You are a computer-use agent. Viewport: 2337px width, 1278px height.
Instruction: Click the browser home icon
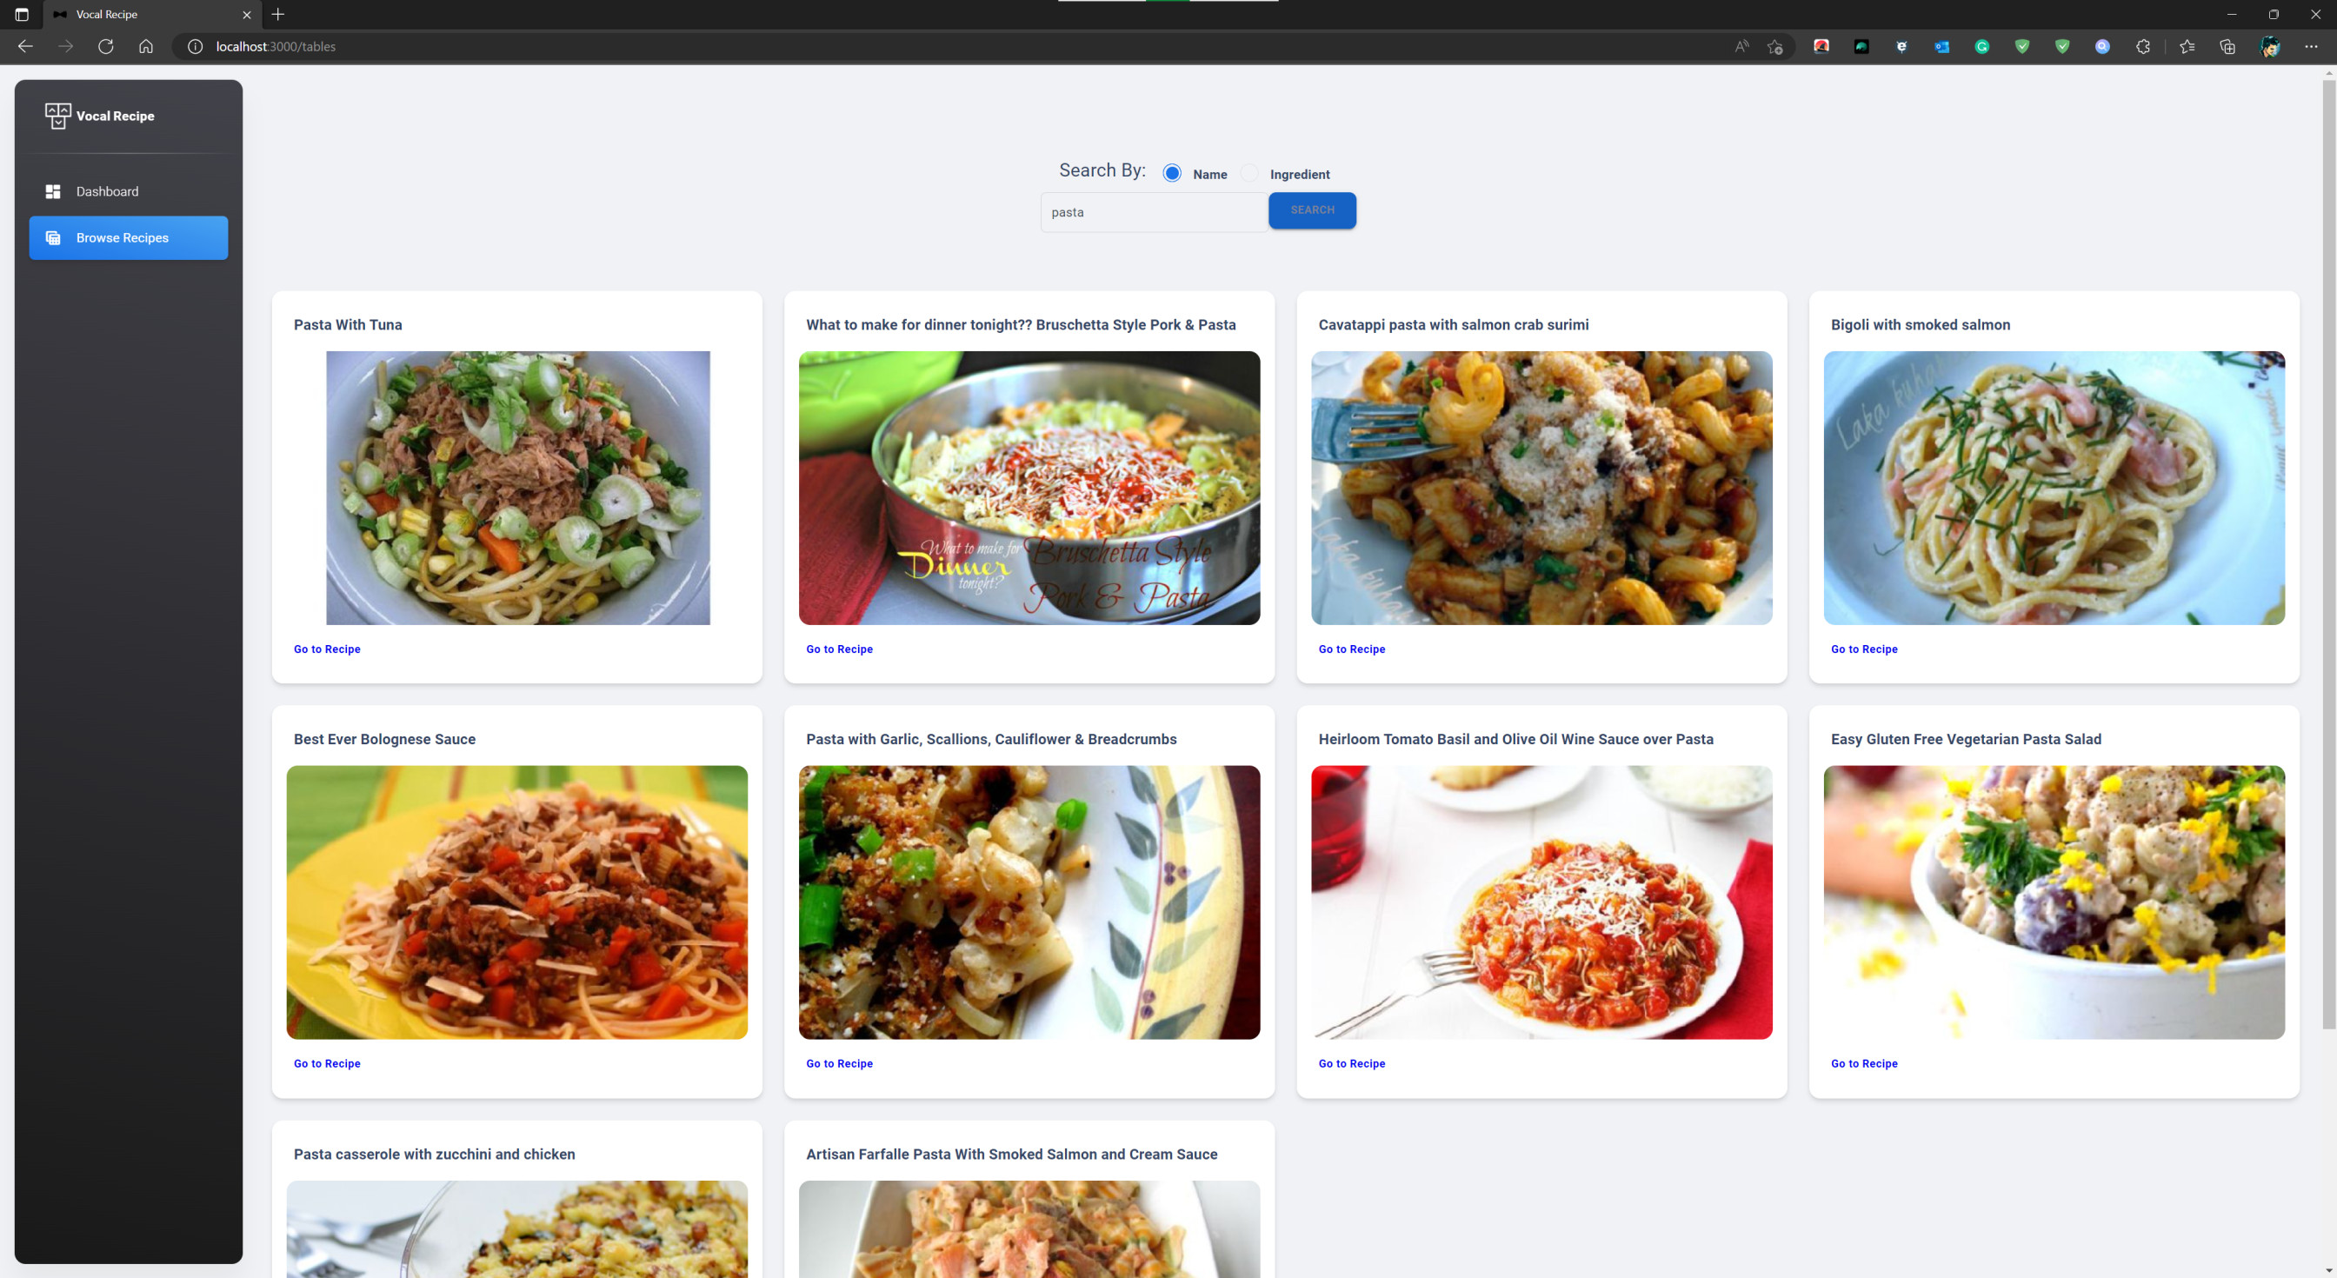145,46
